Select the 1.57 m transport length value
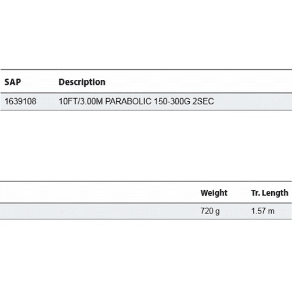The width and height of the screenshot is (292, 292). point(263,212)
